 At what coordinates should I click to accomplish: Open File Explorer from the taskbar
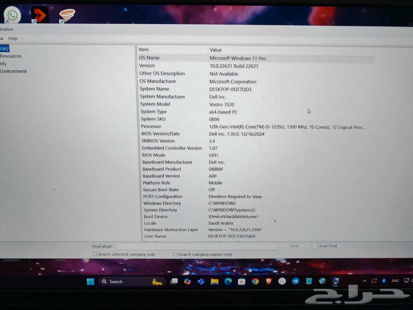click(x=214, y=282)
